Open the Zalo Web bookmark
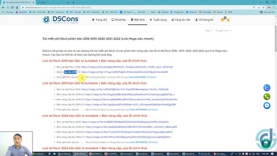 coord(140,12)
